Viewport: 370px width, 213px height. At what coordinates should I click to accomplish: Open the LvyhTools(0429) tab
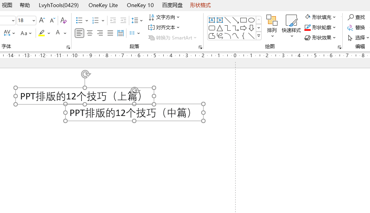[59, 5]
